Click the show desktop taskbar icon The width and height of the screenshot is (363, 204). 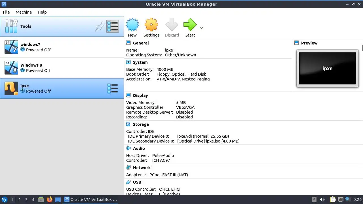click(58, 199)
